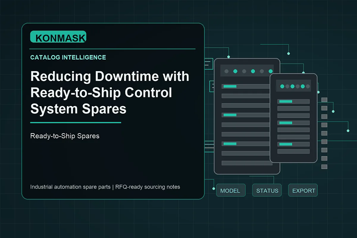The width and height of the screenshot is (357, 238).
Task: Click top teal bar in small front panel
Action: pyautogui.click(x=286, y=101)
